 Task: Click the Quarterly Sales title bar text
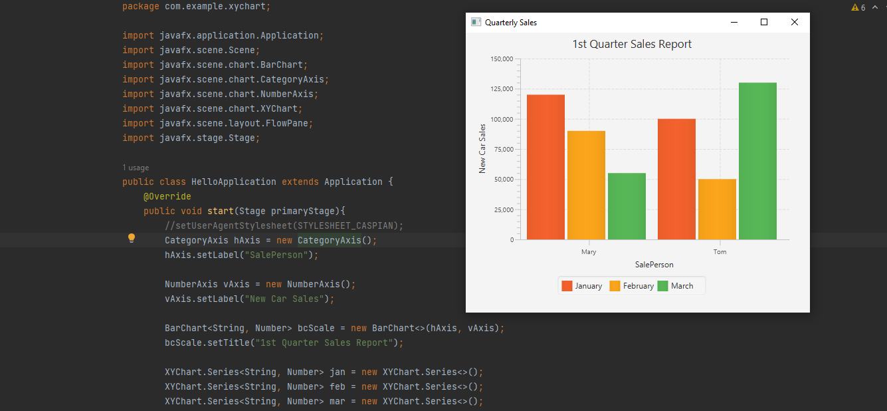pos(511,22)
